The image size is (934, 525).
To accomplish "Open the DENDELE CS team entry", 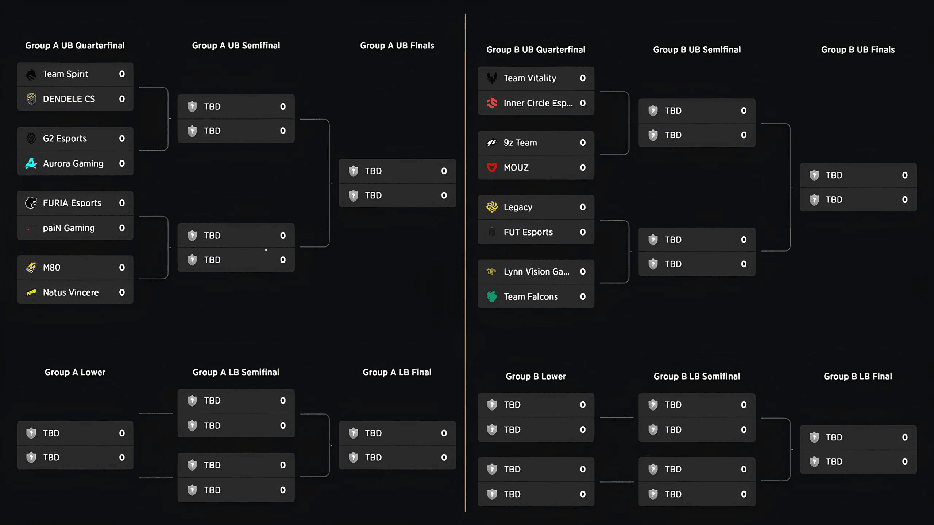I will coord(75,99).
